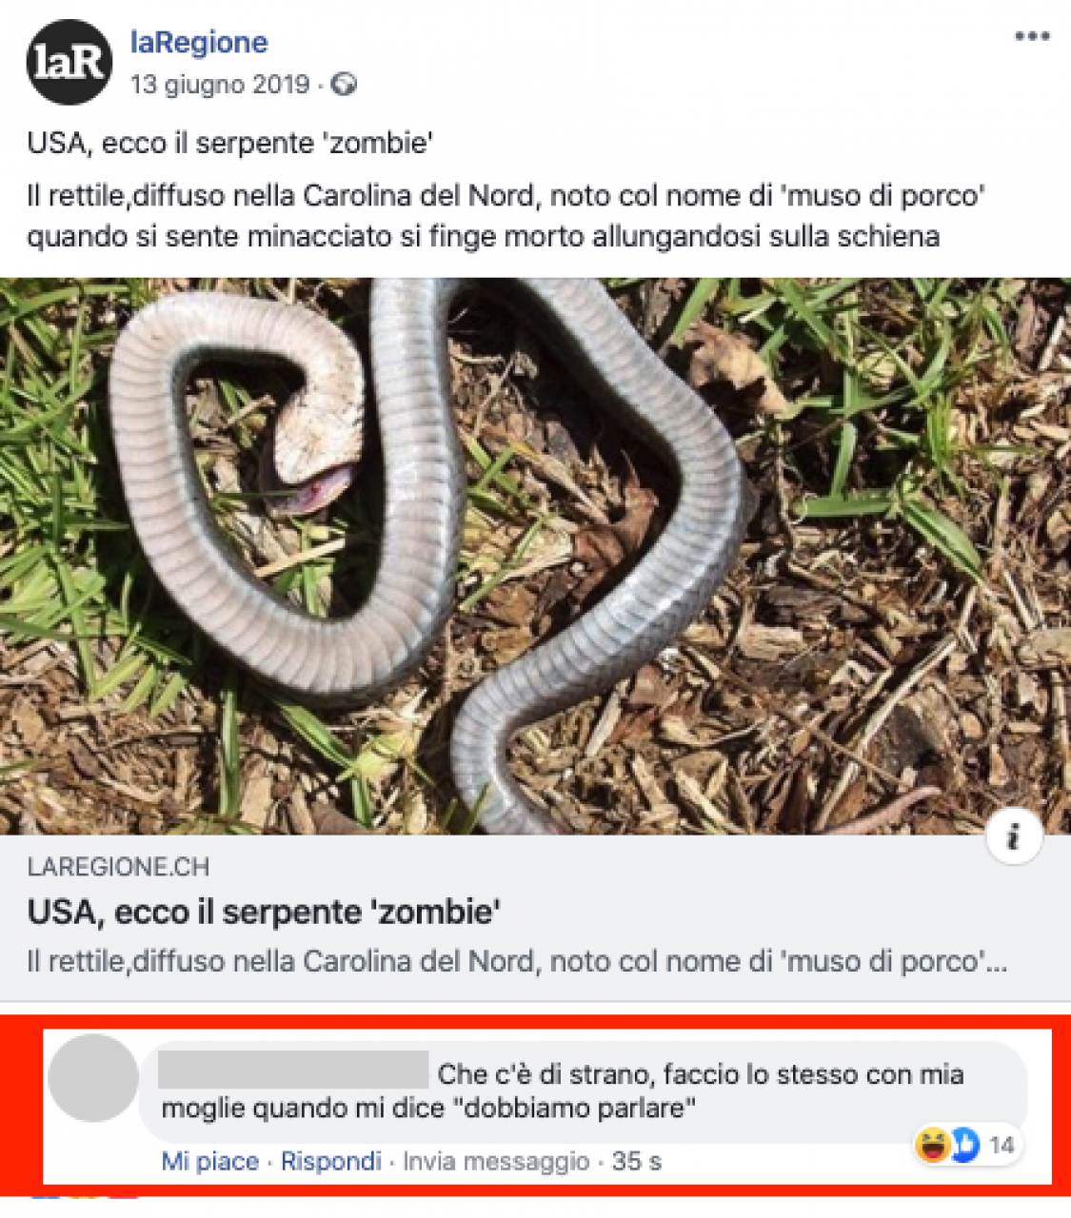
Task: Open headline USA, ecco il serpente 'zombie'
Action: click(x=264, y=913)
